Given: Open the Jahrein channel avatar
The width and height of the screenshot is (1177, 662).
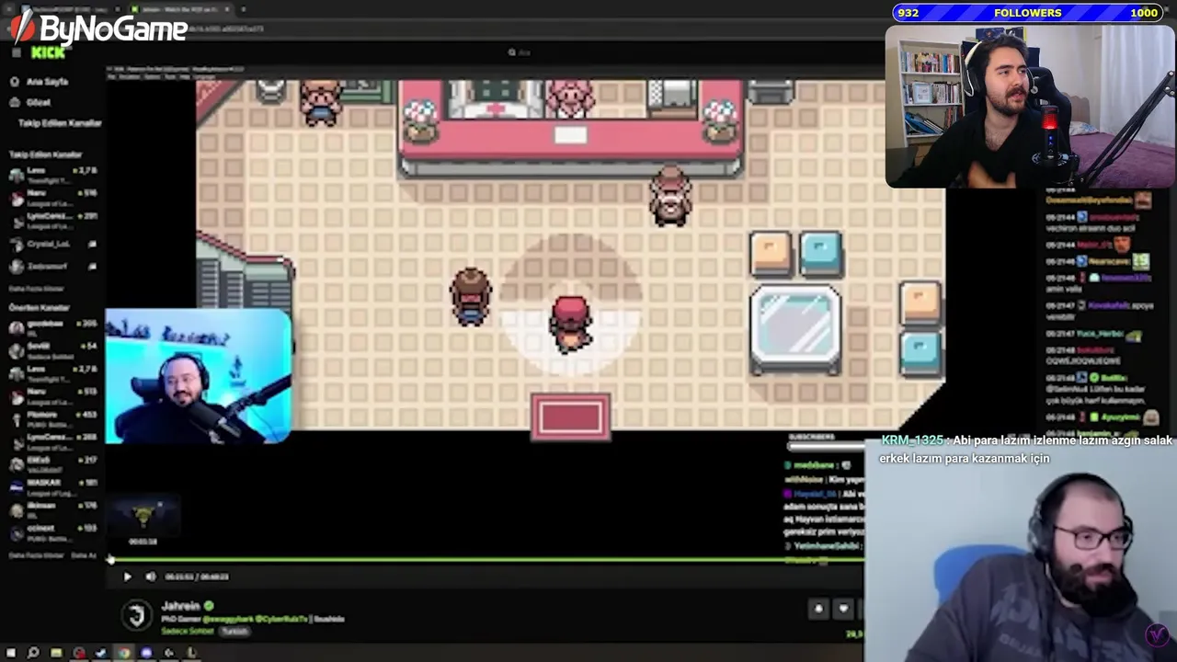Looking at the screenshot, I should [136, 615].
